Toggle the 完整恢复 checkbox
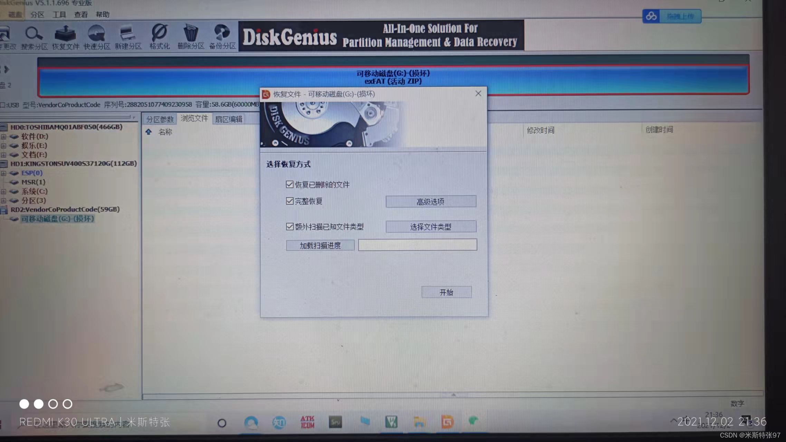 290,201
